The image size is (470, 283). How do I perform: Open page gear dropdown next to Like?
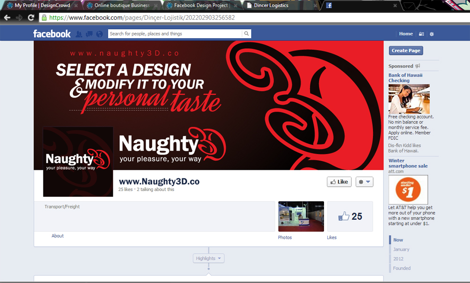click(x=364, y=182)
